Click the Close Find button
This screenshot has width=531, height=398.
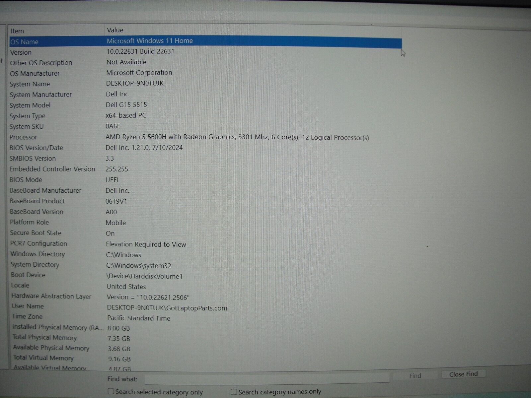click(463, 374)
